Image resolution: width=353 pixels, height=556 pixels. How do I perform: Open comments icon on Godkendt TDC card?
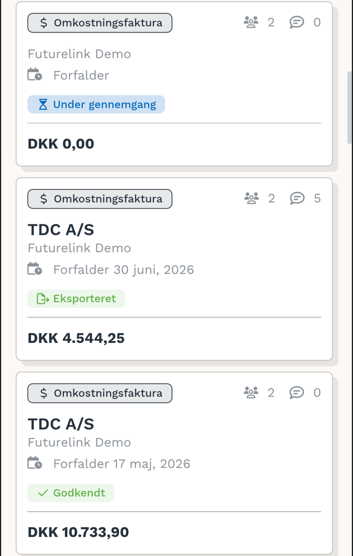[297, 393]
